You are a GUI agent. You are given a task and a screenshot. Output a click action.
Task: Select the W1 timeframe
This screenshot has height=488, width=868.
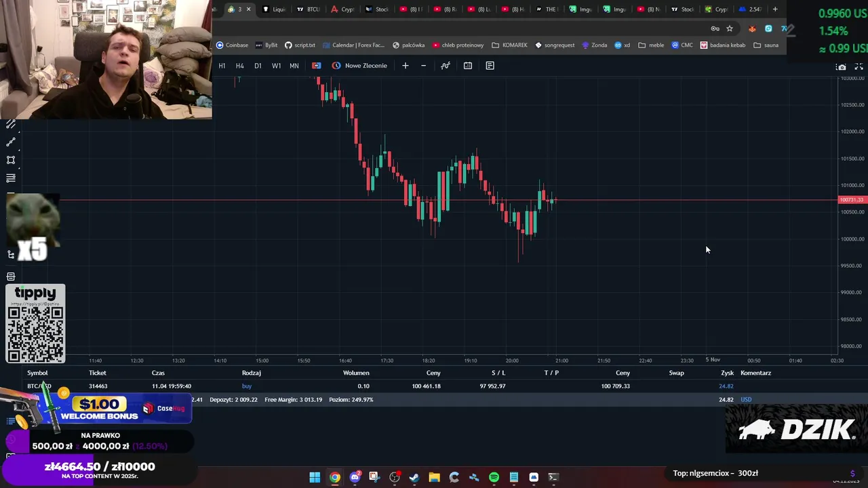tap(276, 66)
